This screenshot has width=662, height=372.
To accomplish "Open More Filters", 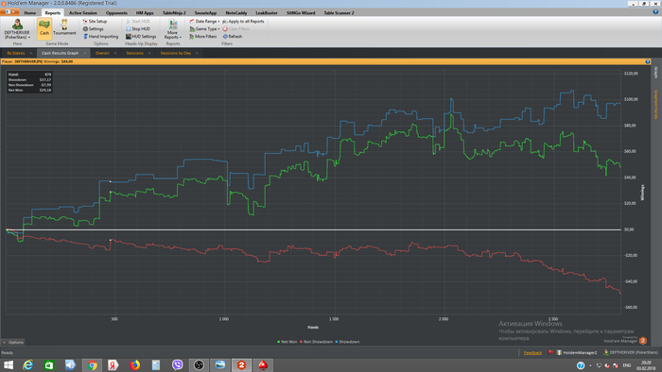I will (x=202, y=37).
